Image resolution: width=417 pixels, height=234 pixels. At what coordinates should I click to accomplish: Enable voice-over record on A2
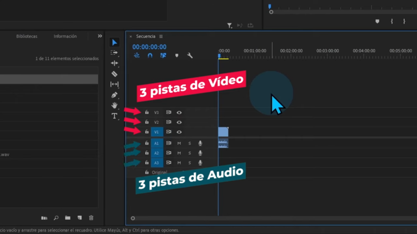200,153
